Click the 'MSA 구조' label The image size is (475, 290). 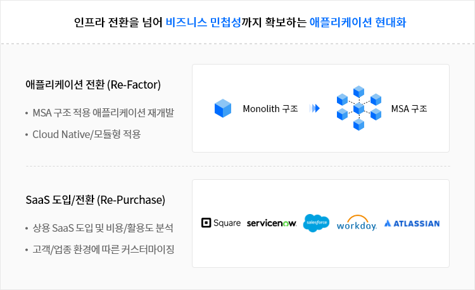[x=409, y=108]
